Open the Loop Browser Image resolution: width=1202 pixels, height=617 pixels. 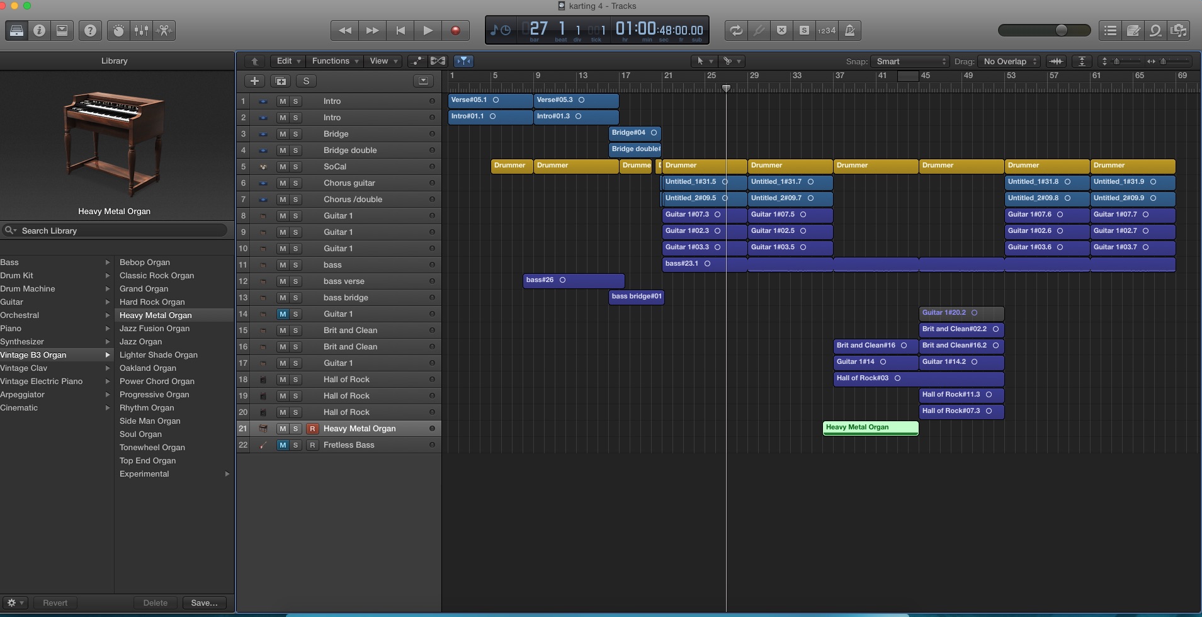[1155, 30]
